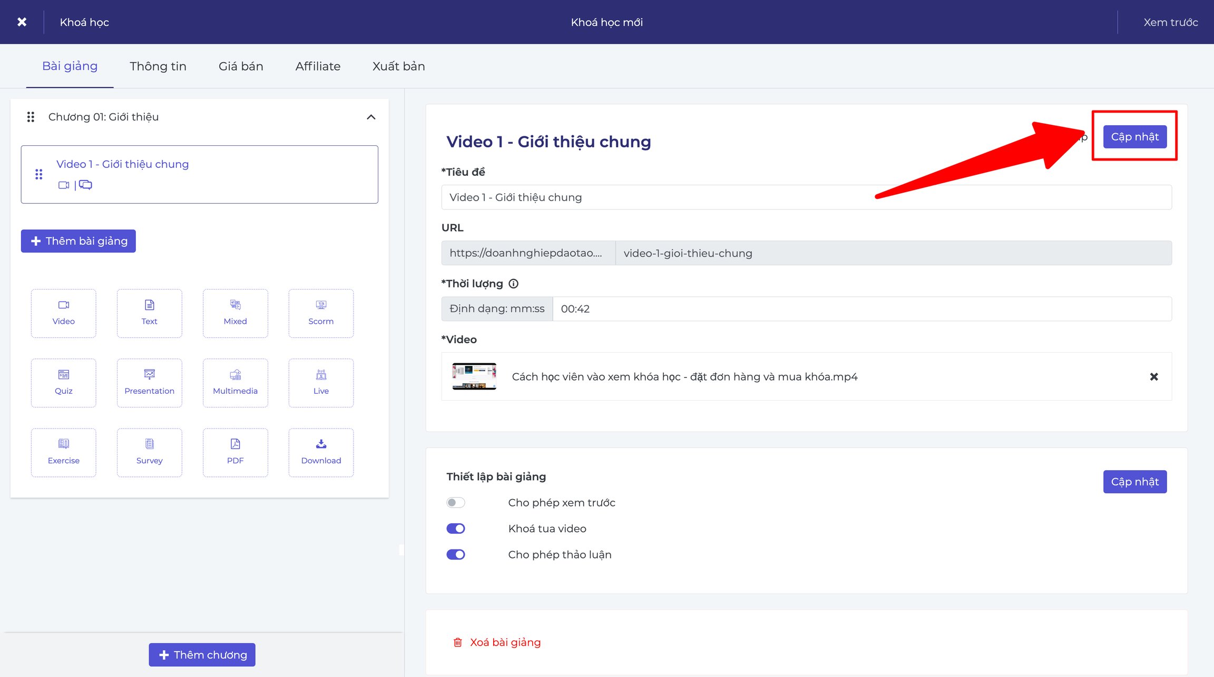Add a Quiz lesson type

click(x=63, y=383)
